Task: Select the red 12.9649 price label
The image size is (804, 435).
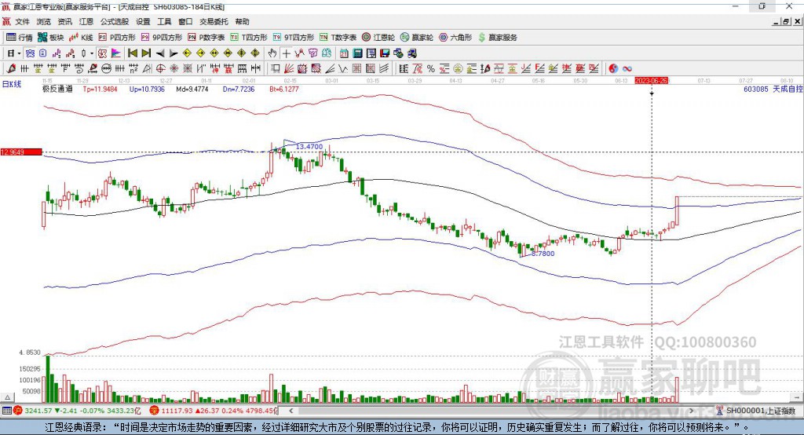Action: 21,152
